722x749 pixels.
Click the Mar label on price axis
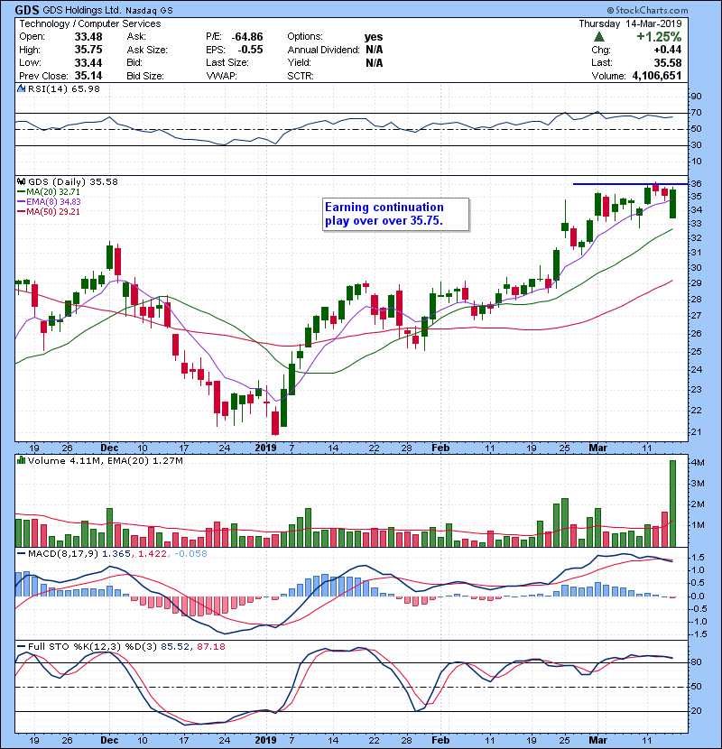tap(597, 448)
